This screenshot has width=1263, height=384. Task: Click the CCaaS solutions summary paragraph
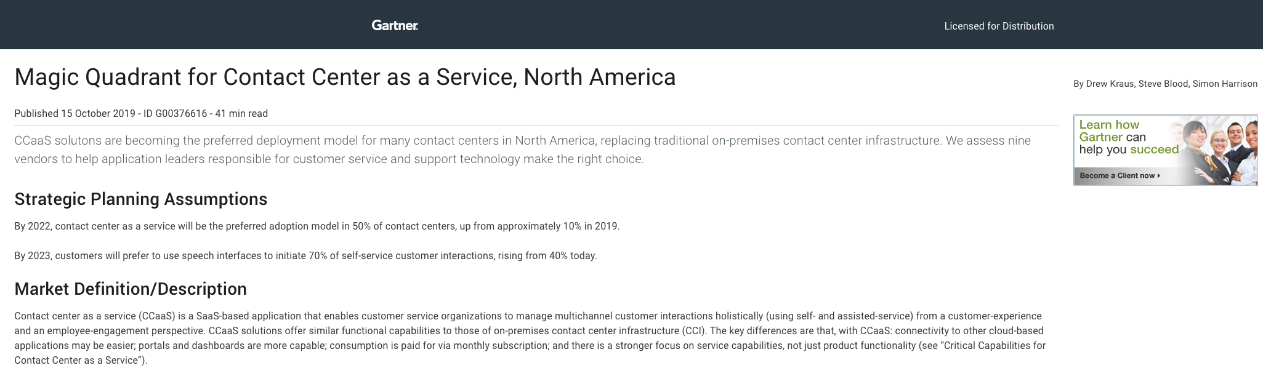click(522, 150)
